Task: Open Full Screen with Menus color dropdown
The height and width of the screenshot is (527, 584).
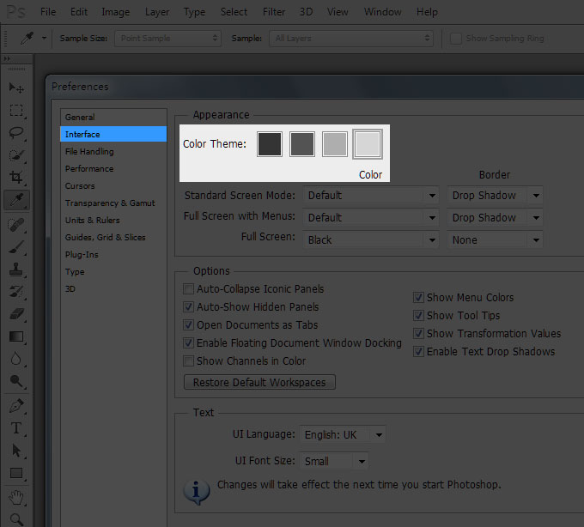Action: click(x=371, y=217)
